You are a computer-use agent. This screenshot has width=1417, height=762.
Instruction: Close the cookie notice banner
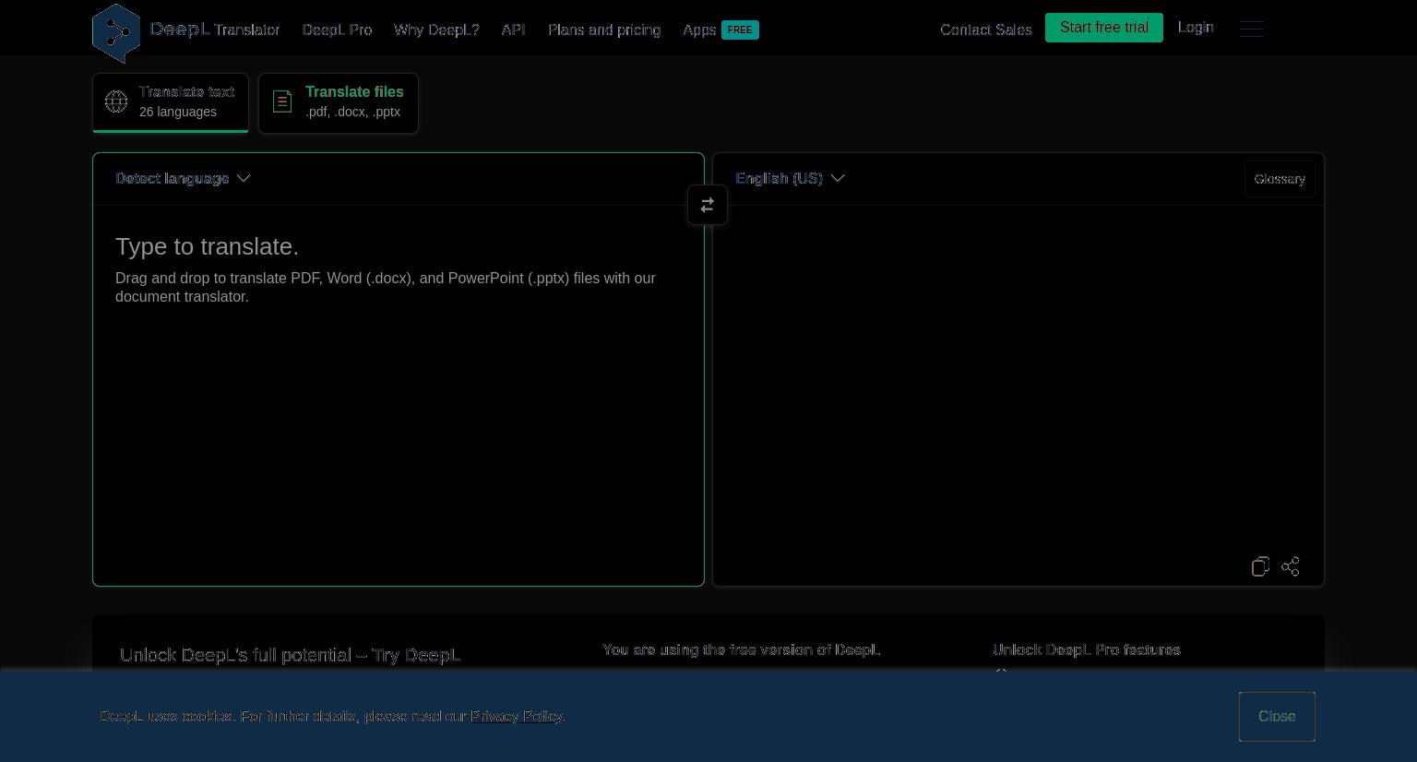(x=1277, y=717)
